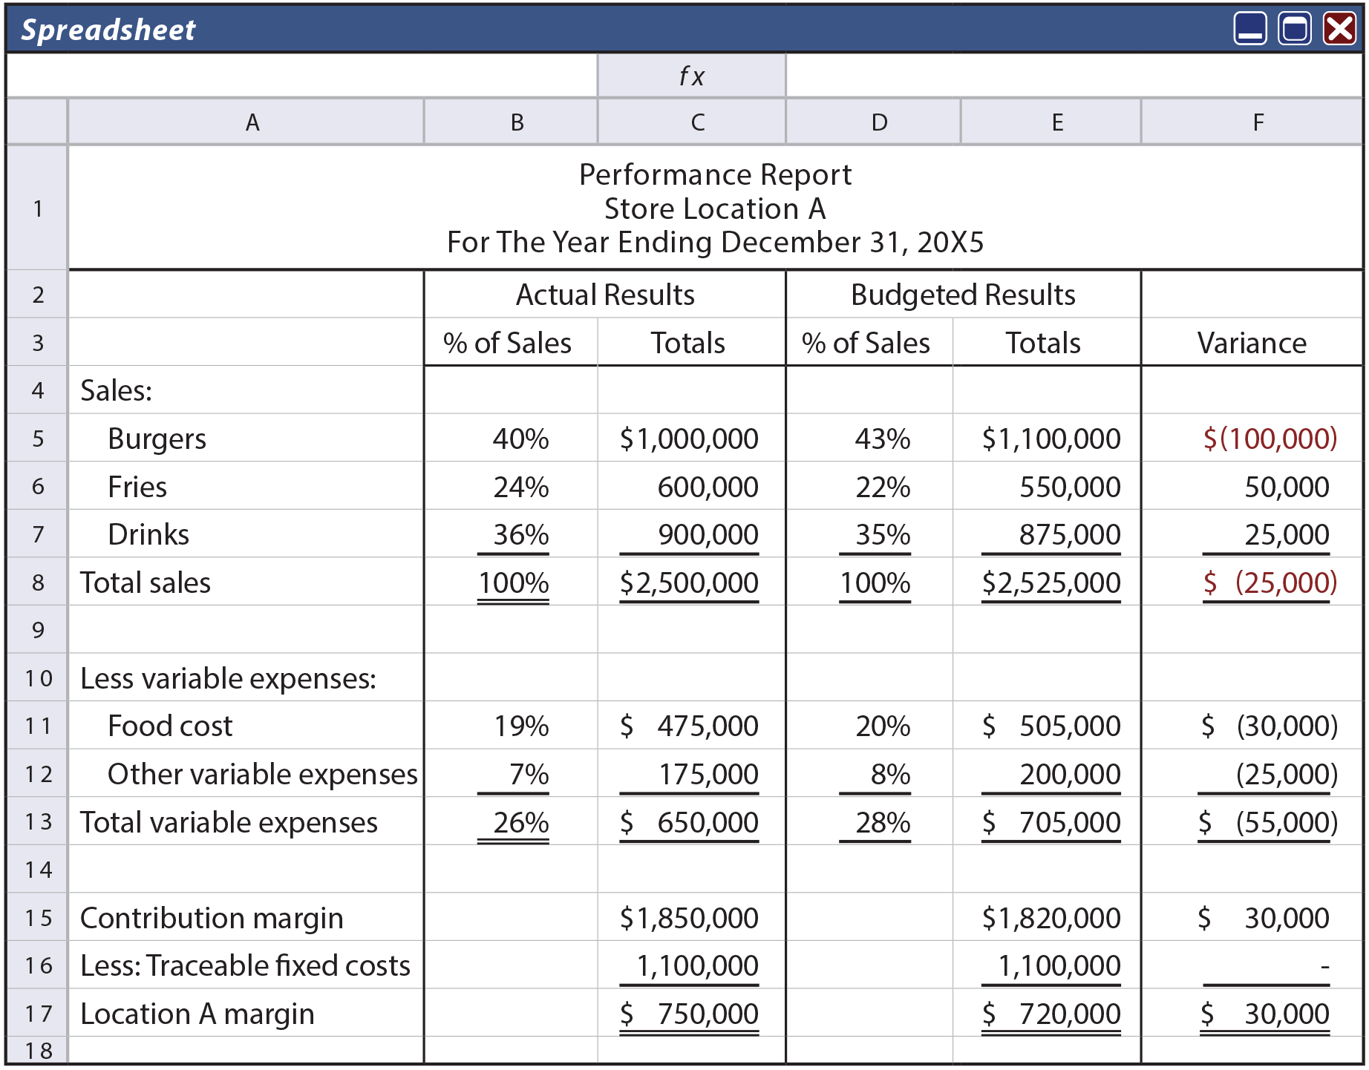Image resolution: width=1369 pixels, height=1070 pixels.
Task: Select Other variable expenses label
Action: (x=246, y=773)
